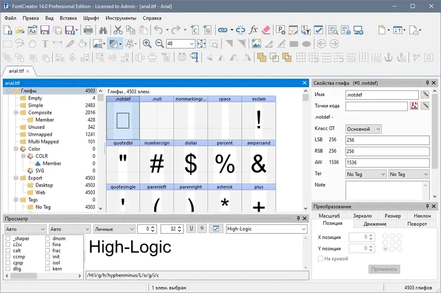Click the Print icon in toolbar

(88, 30)
